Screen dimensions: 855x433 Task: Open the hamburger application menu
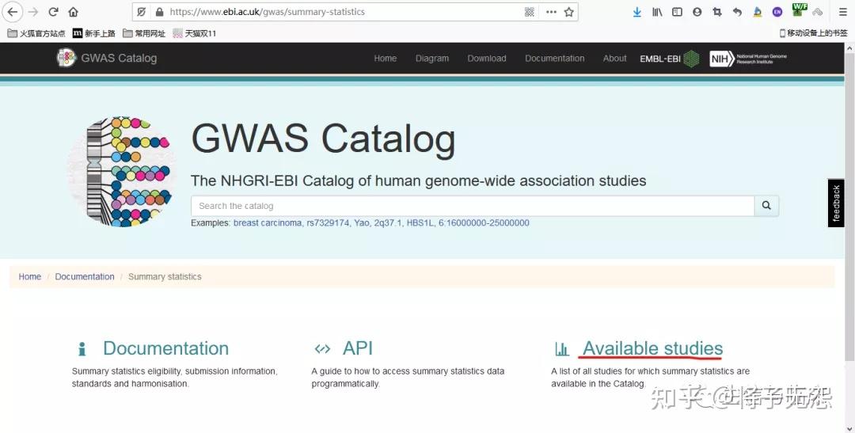[x=843, y=12]
